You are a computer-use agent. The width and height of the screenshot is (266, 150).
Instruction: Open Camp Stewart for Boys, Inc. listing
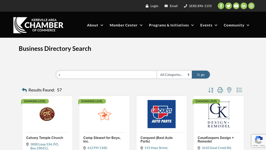pyautogui.click(x=102, y=139)
